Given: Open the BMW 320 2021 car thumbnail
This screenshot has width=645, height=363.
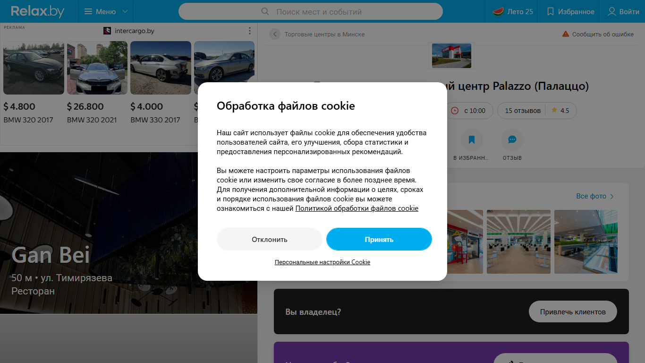Looking at the screenshot, I should (97, 68).
